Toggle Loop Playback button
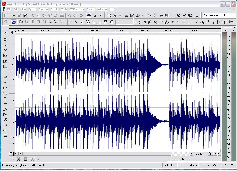 point(14,22)
